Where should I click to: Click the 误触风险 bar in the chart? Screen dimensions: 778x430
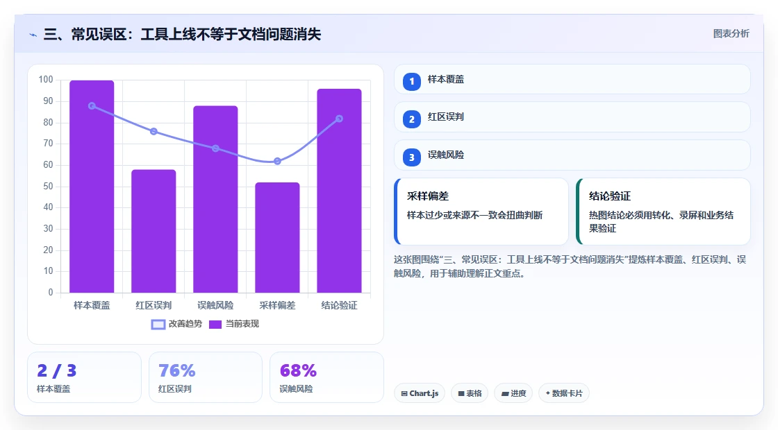click(x=215, y=199)
